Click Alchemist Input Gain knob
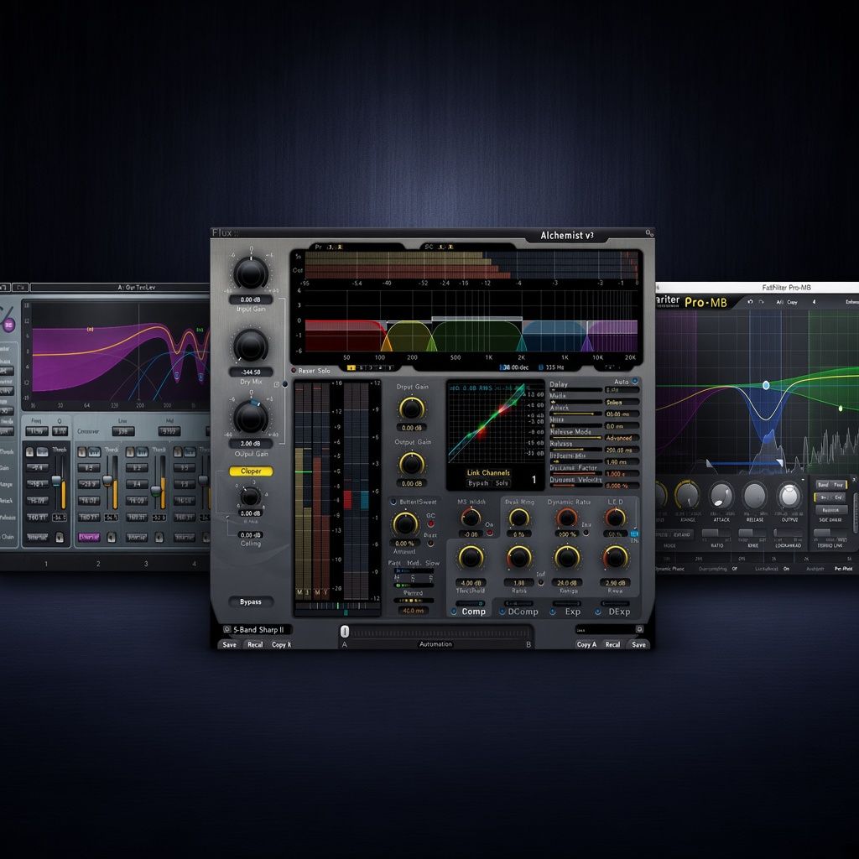 pos(251,273)
